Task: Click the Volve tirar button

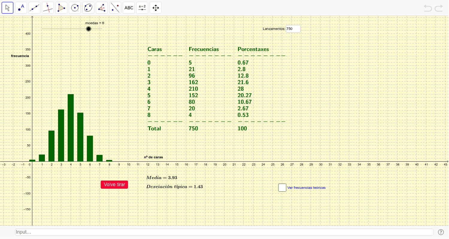Action: [x=114, y=185]
